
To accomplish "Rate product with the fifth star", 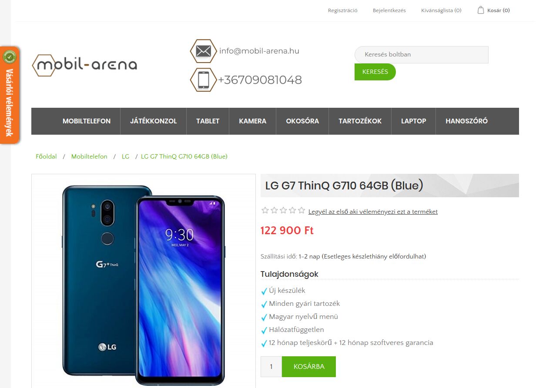I will coord(301,211).
